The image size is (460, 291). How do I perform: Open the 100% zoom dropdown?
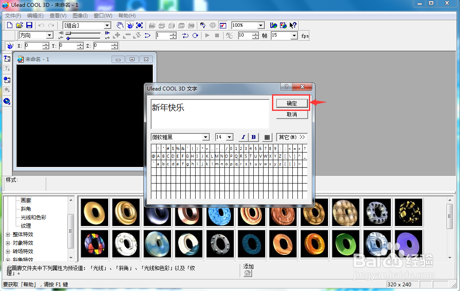click(x=261, y=25)
